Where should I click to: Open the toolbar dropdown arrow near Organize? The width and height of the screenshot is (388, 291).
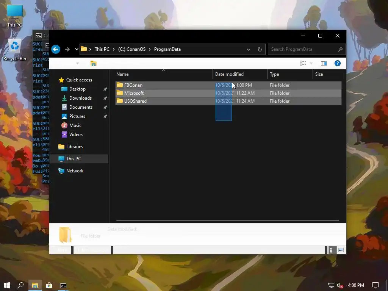tap(77, 64)
